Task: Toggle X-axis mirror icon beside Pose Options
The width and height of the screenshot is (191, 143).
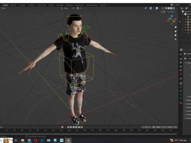Action: [x=164, y=12]
